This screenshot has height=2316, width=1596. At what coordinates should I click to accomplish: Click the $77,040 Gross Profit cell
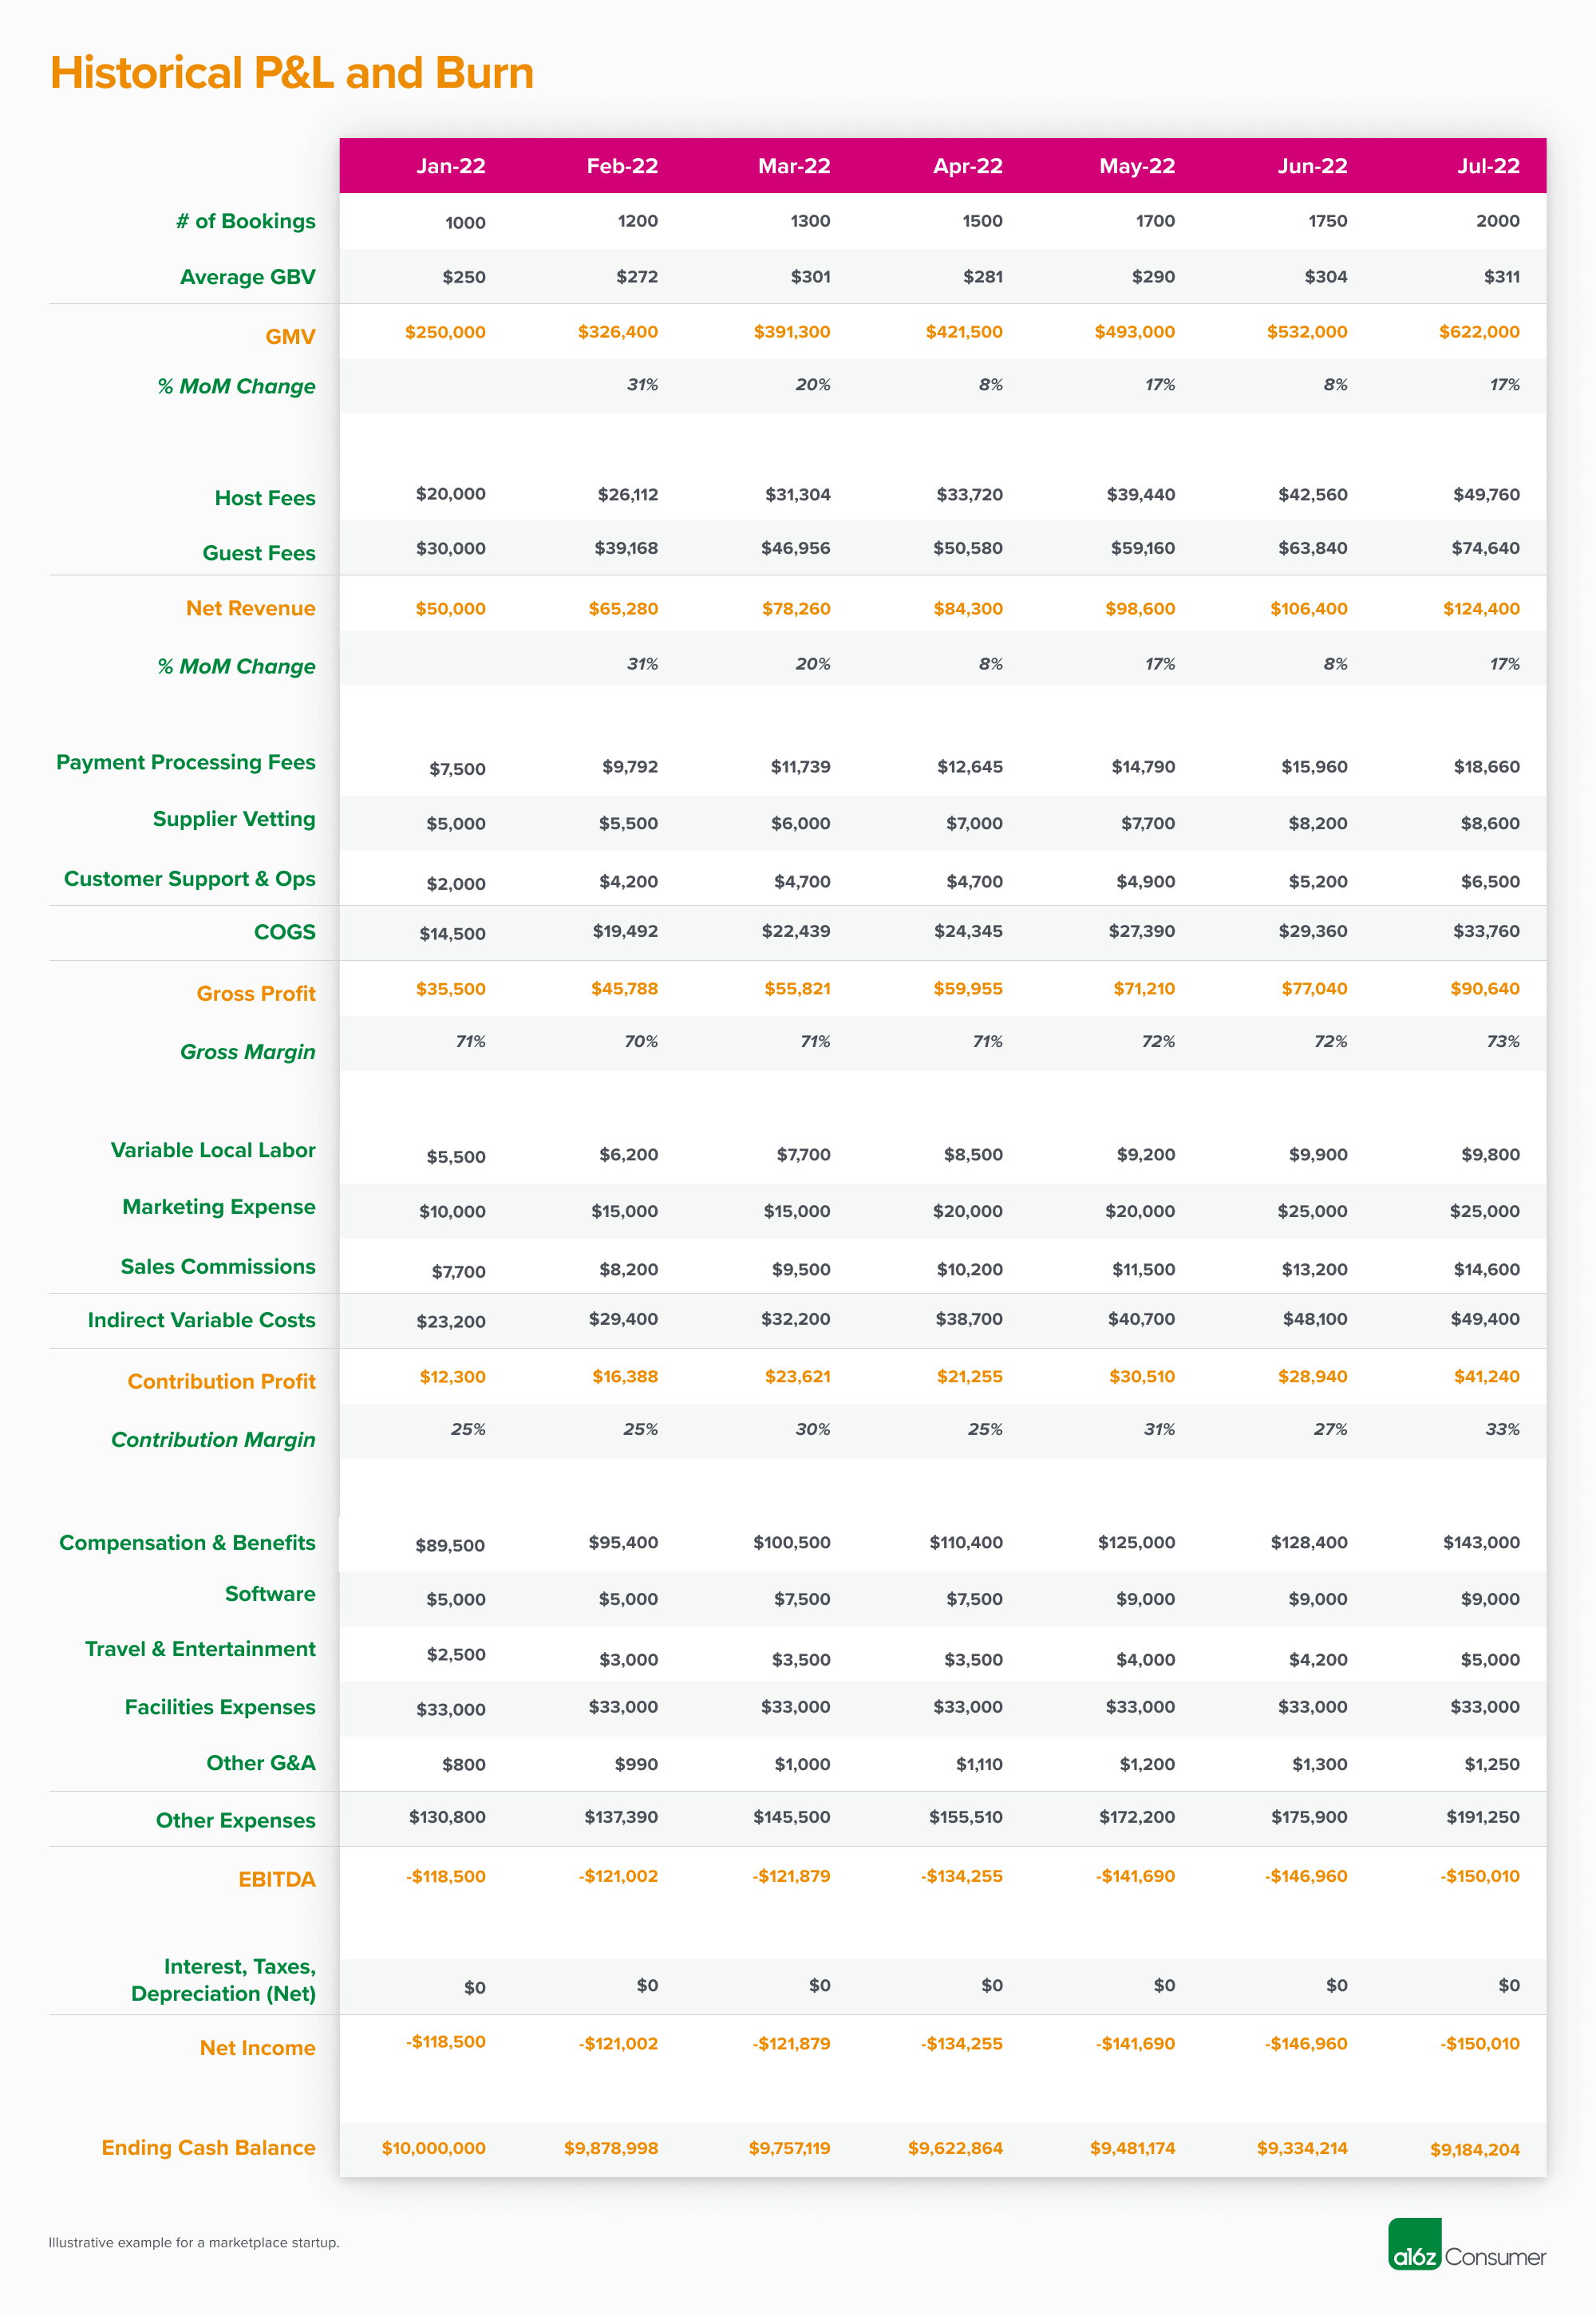[1314, 989]
